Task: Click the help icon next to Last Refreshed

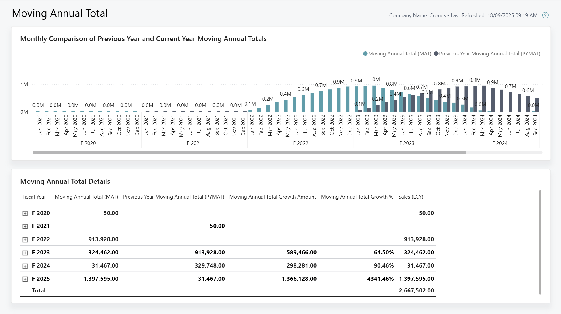Action: point(545,15)
